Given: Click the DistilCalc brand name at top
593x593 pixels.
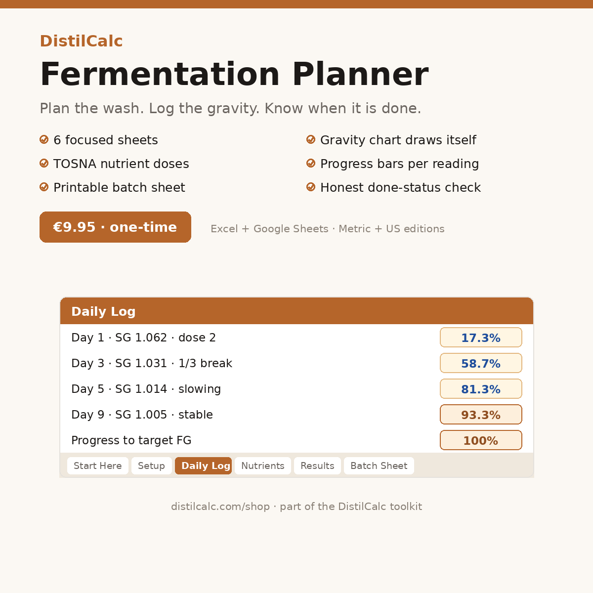Looking at the screenshot, I should (x=81, y=41).
